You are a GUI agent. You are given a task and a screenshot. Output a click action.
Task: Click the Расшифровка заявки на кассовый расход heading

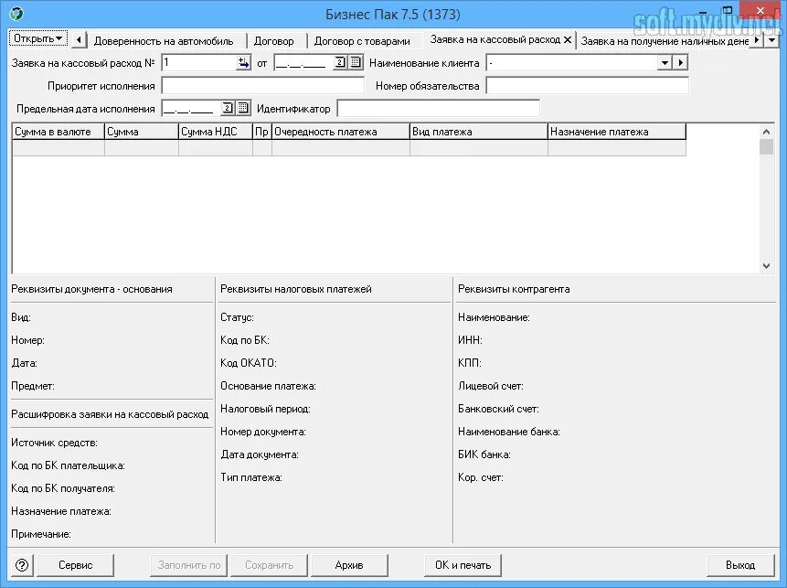pyautogui.click(x=110, y=415)
